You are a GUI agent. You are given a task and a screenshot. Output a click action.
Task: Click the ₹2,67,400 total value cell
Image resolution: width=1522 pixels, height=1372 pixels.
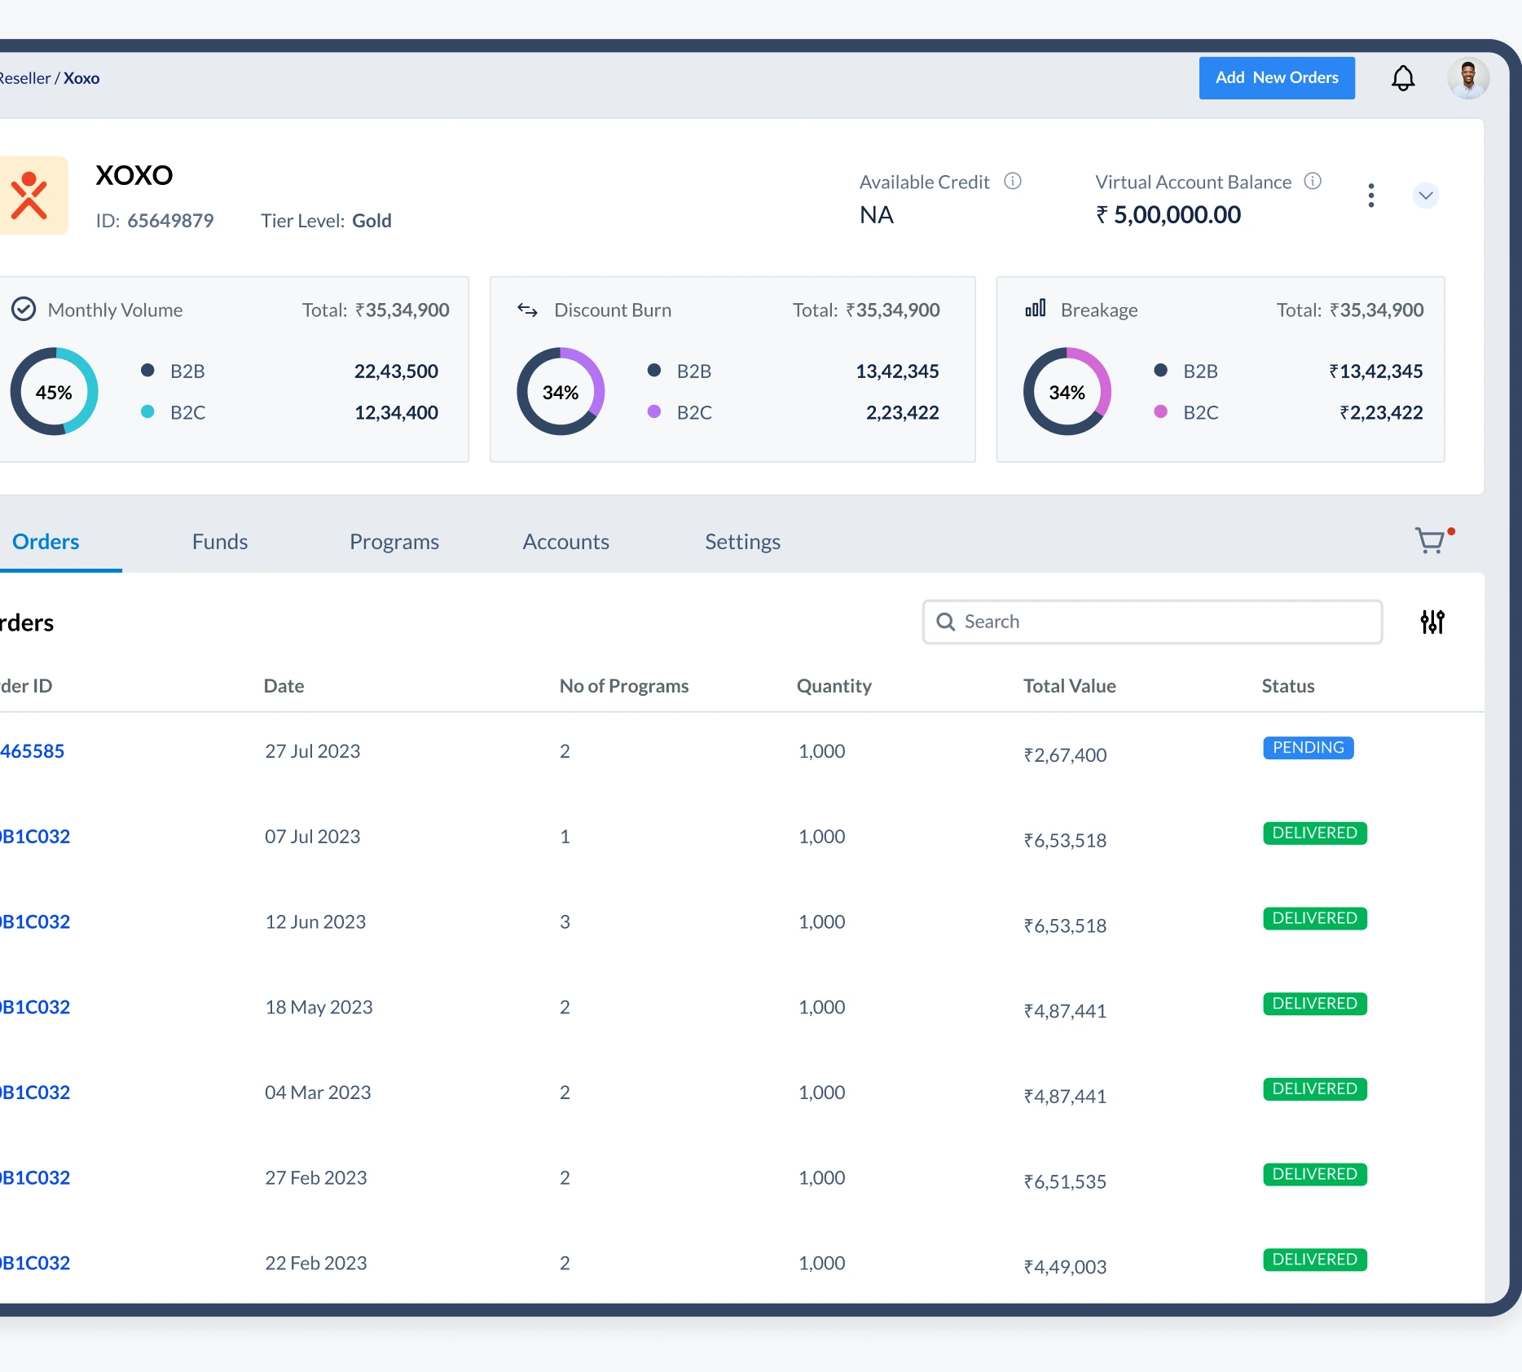pos(1065,755)
